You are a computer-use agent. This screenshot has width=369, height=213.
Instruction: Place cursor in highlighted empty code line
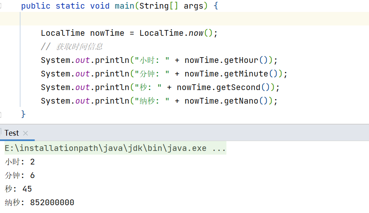pyautogui.click(x=184, y=19)
